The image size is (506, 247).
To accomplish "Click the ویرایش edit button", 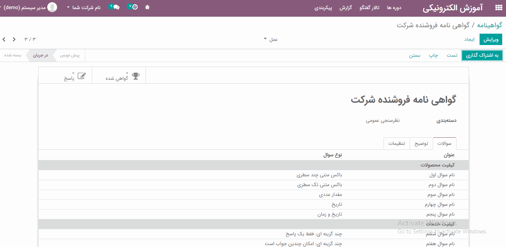I will (x=491, y=39).
